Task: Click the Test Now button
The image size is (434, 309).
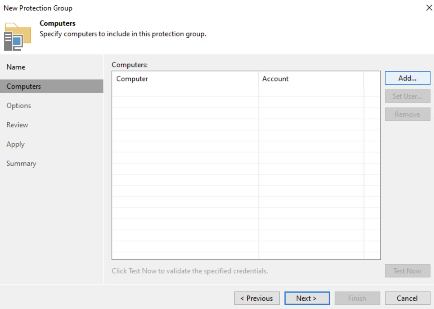Action: (407, 271)
